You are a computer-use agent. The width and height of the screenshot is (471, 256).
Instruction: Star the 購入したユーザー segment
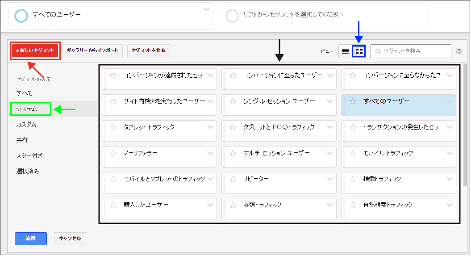113,205
